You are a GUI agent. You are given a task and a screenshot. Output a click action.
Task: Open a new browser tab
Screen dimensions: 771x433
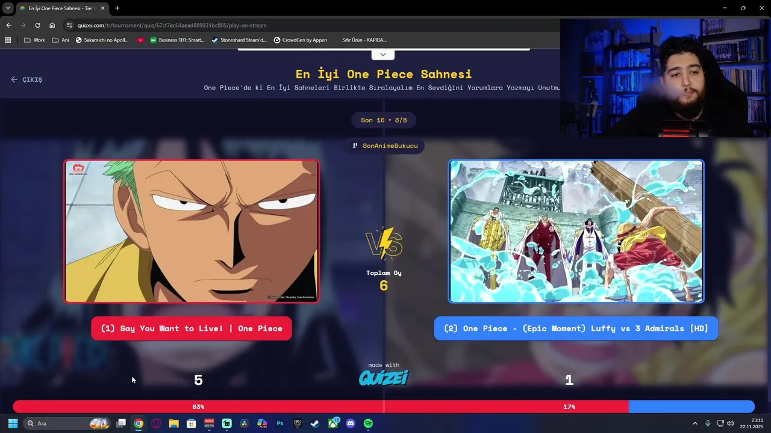click(117, 8)
